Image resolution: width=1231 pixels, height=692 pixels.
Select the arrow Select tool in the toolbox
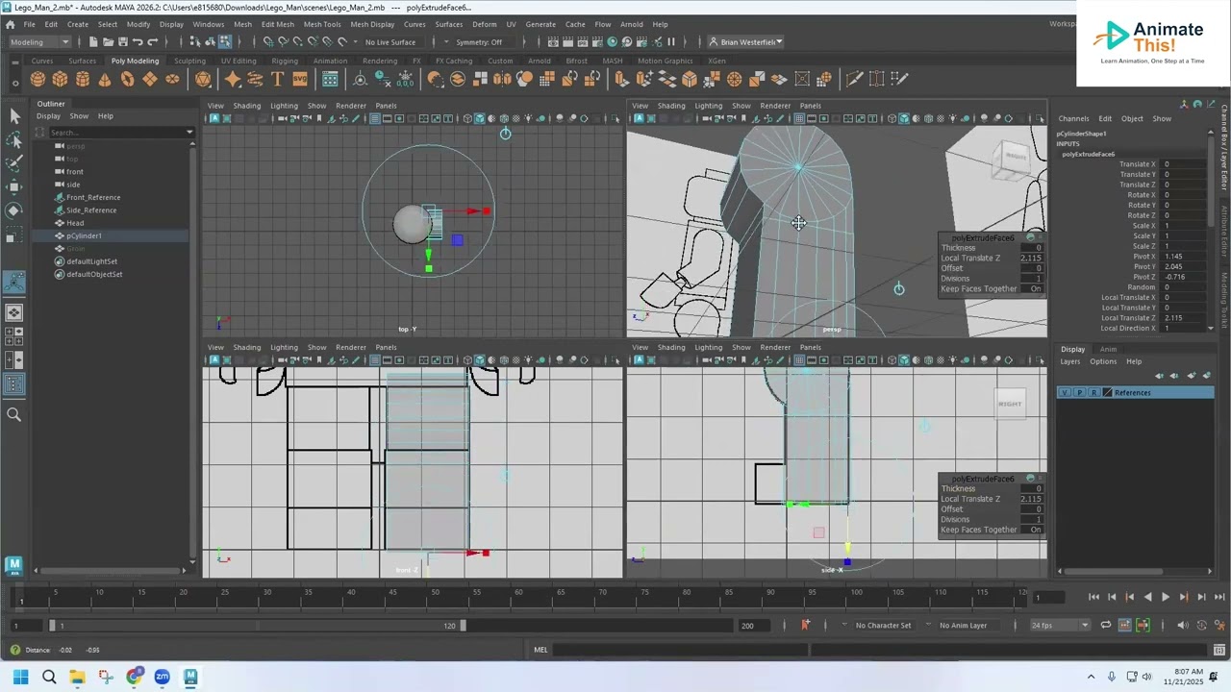14,116
